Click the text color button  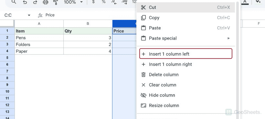tap(245, 2)
